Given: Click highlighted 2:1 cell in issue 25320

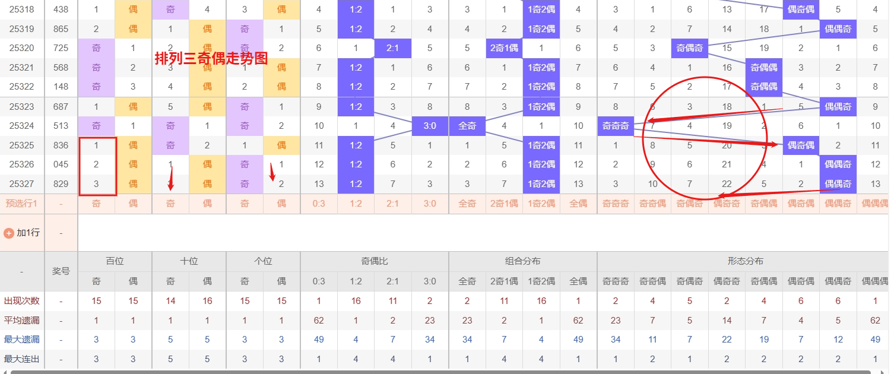Looking at the screenshot, I should tap(392, 48).
